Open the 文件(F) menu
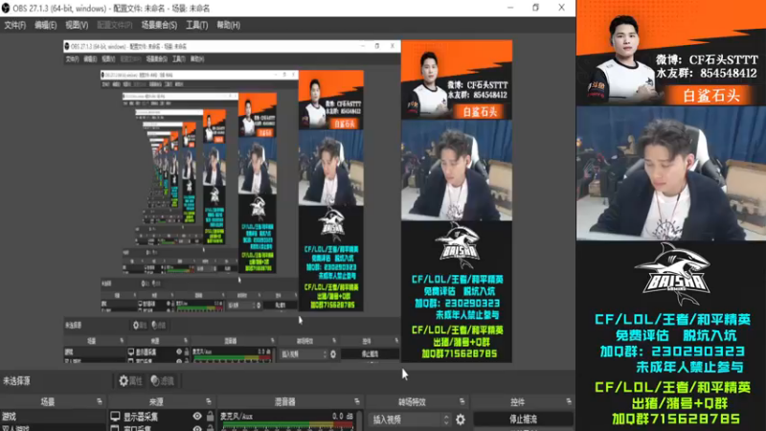766x431 pixels. tap(14, 25)
